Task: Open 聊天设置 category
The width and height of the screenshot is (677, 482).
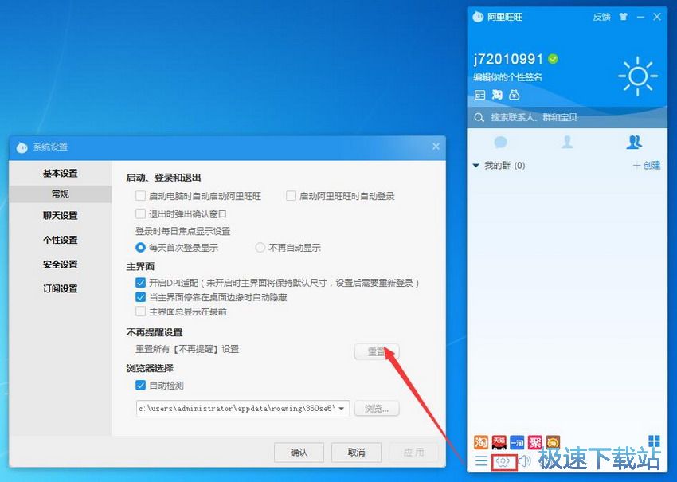Action: tap(60, 215)
